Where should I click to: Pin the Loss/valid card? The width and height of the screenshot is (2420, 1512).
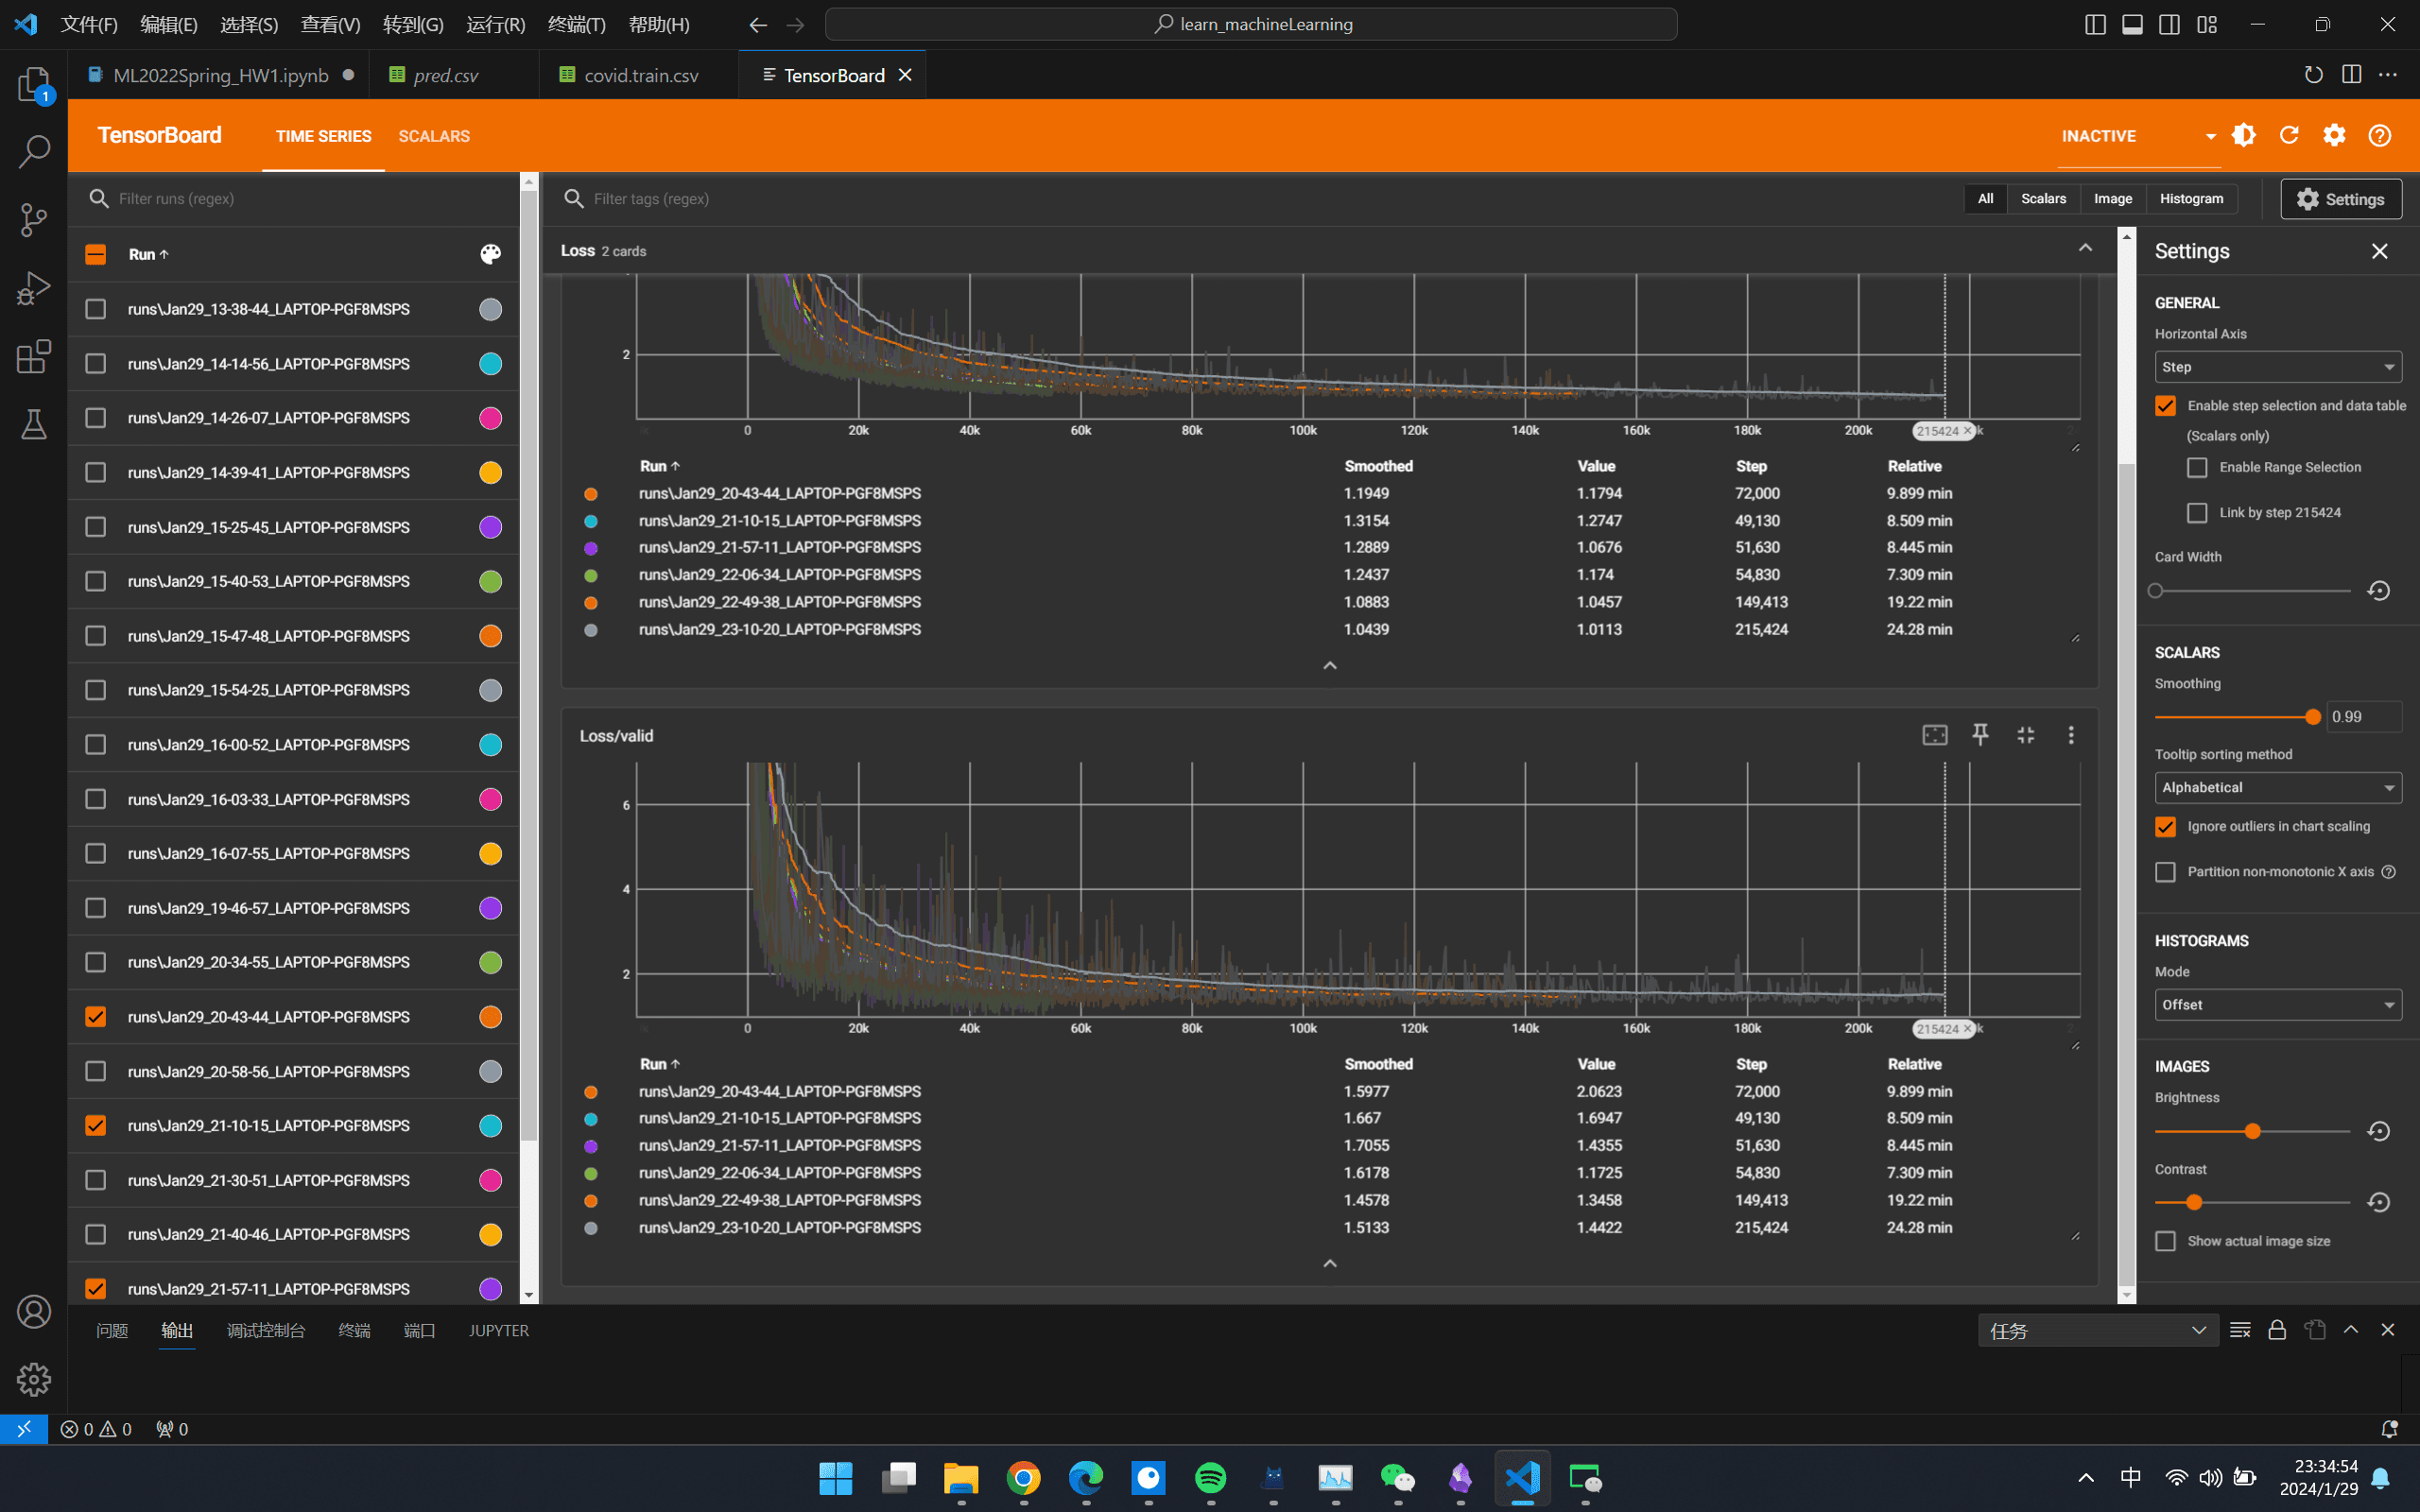1980,735
